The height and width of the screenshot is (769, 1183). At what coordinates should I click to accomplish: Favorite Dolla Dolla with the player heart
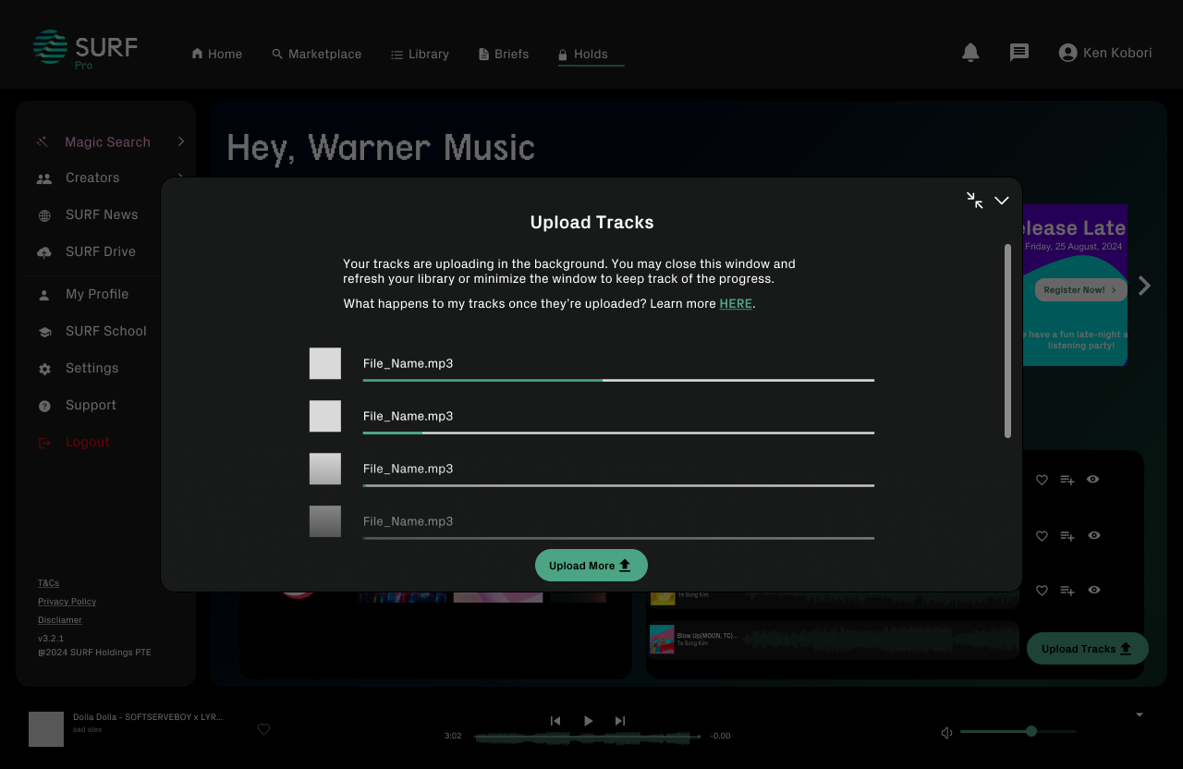[x=263, y=729]
